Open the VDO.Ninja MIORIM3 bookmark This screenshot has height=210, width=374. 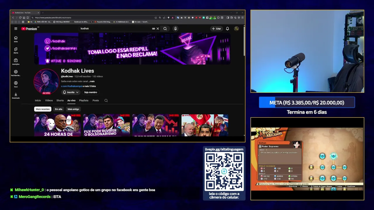(61, 22)
